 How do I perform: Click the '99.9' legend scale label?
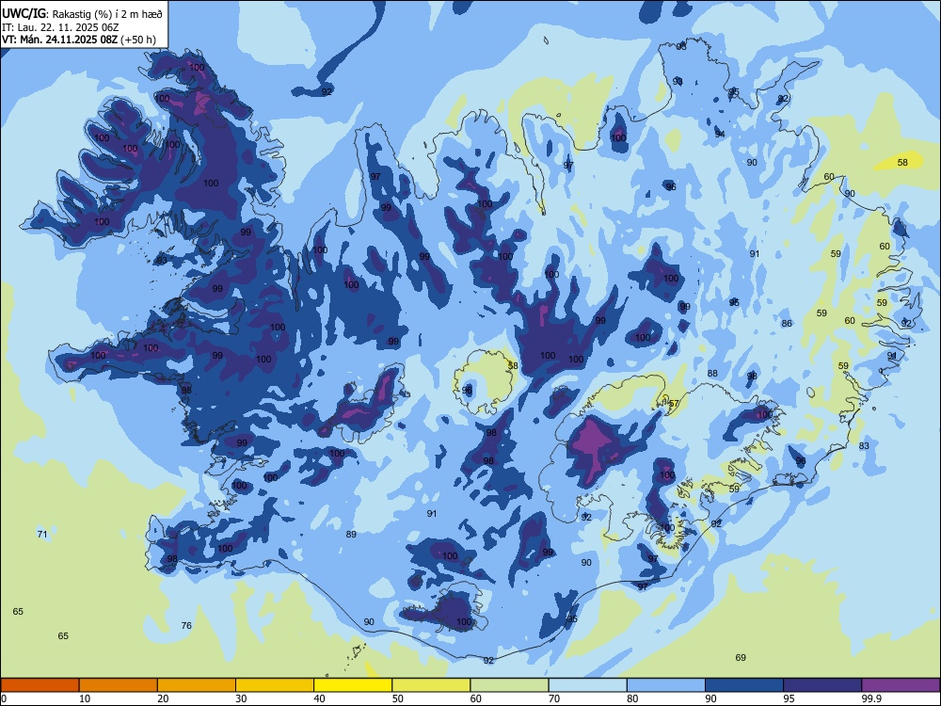(x=870, y=698)
